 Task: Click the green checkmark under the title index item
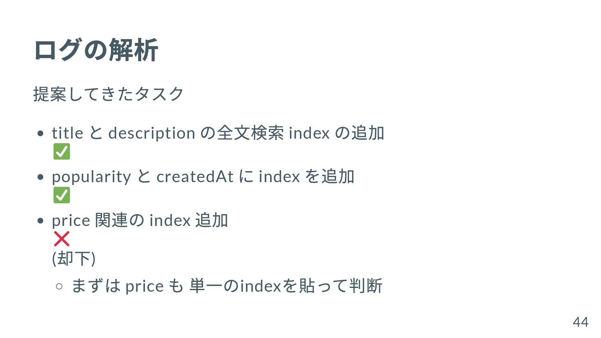[62, 151]
